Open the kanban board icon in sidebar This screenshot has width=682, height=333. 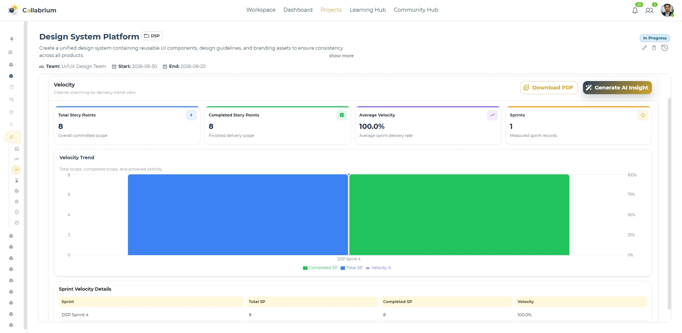pyautogui.click(x=11, y=112)
